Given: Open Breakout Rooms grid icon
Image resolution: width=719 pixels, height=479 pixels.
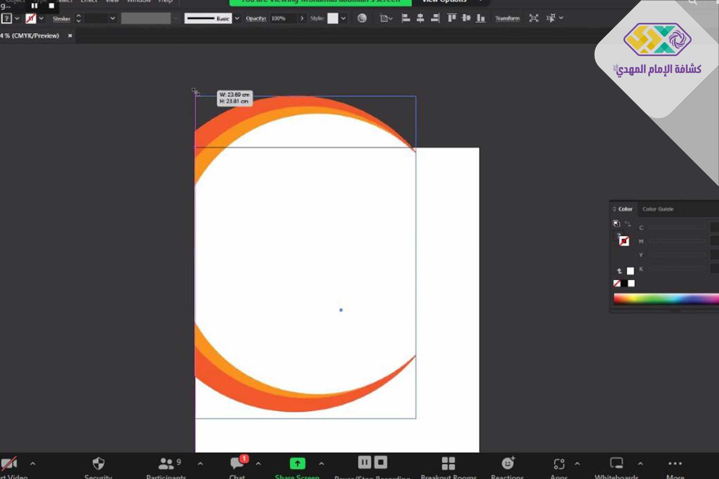Looking at the screenshot, I should [x=448, y=463].
